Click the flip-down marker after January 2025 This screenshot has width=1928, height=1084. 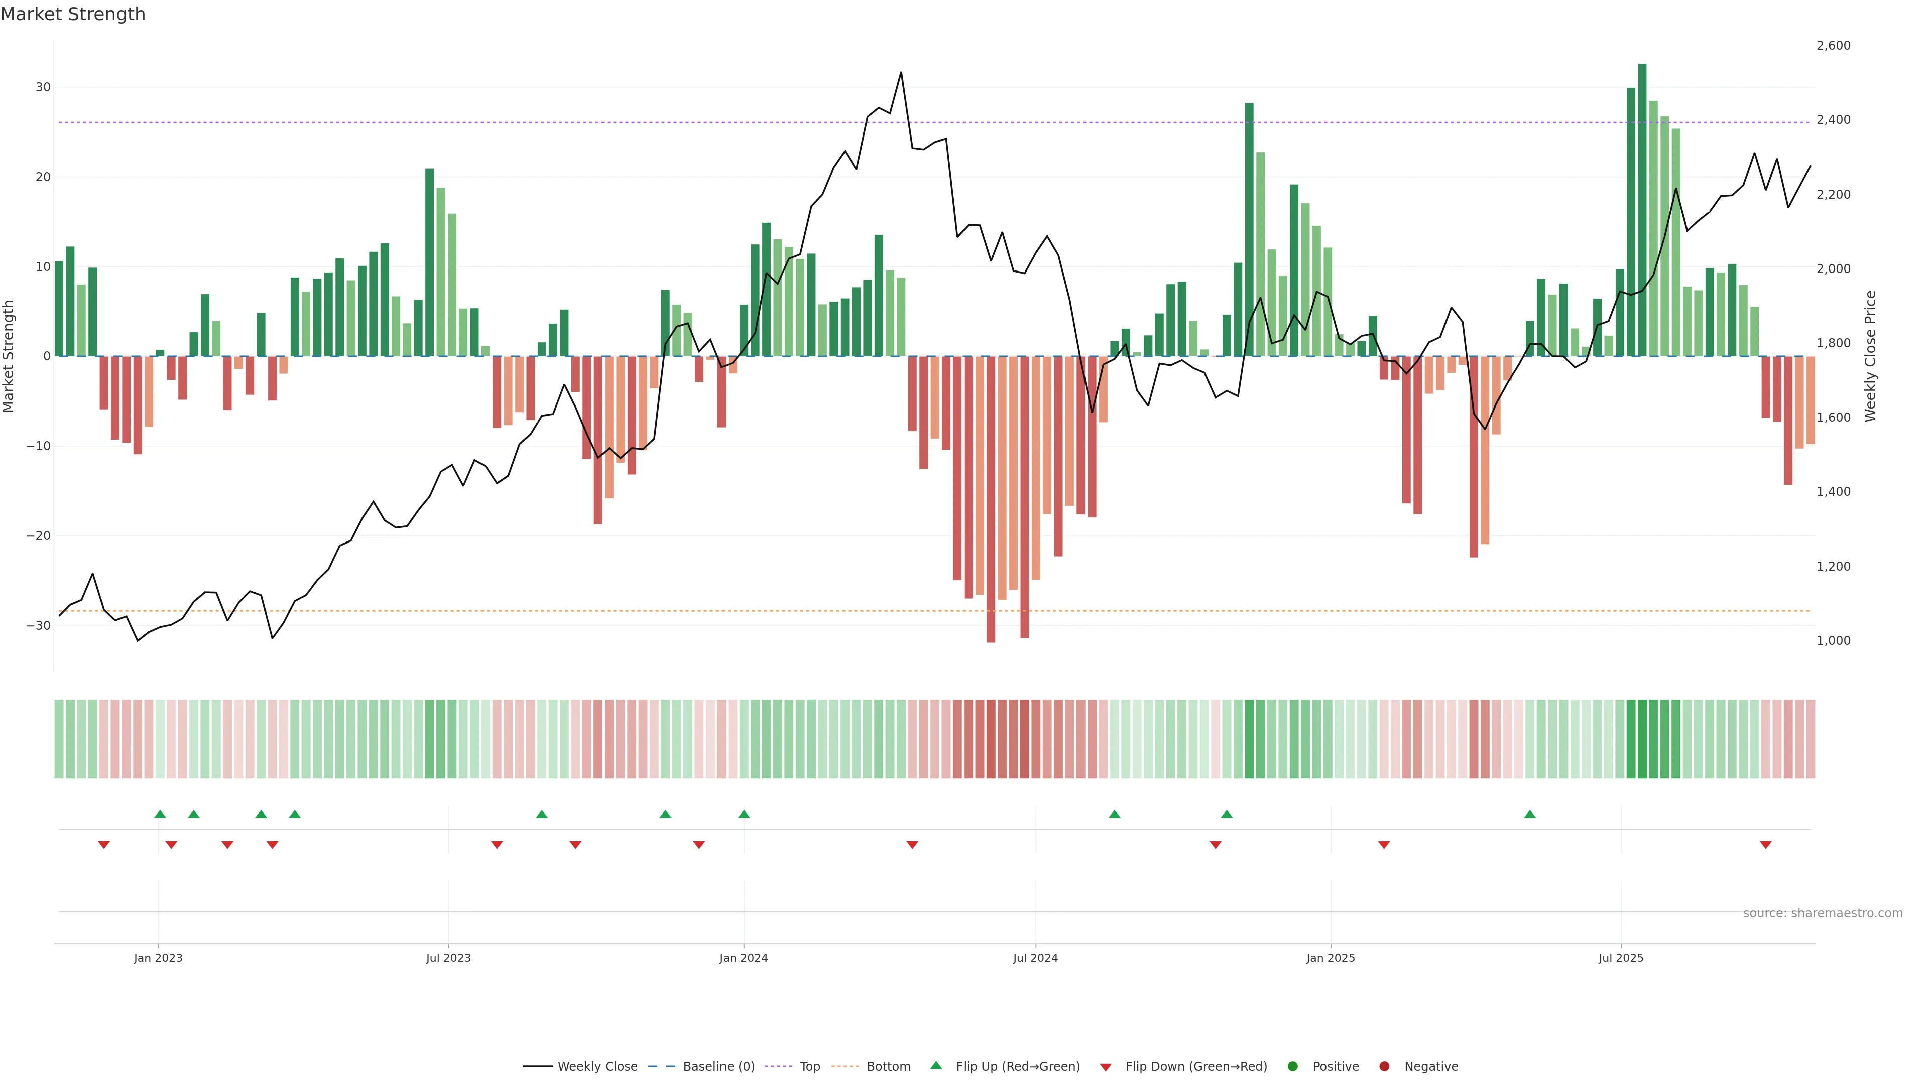coord(1384,845)
